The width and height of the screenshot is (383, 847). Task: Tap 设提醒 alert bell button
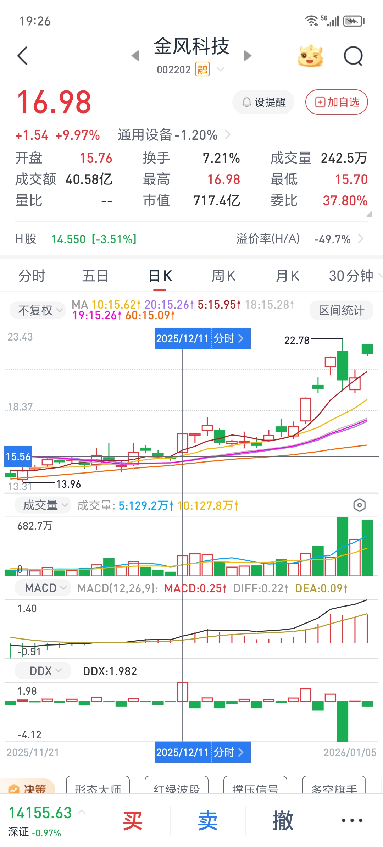click(x=263, y=102)
